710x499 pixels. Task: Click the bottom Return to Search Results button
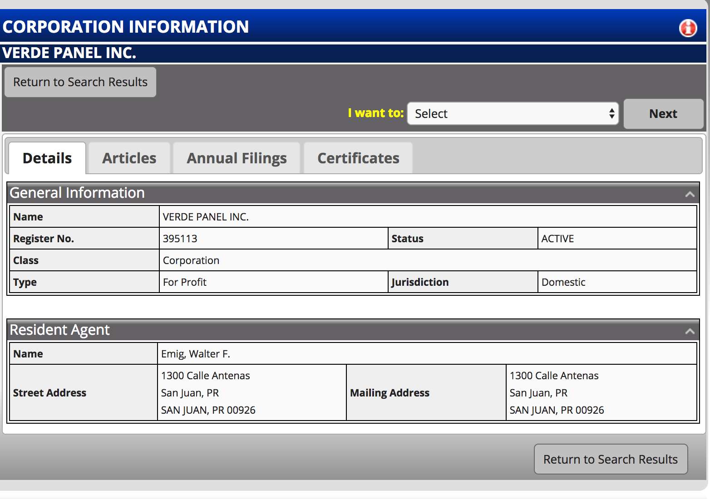pyautogui.click(x=610, y=459)
